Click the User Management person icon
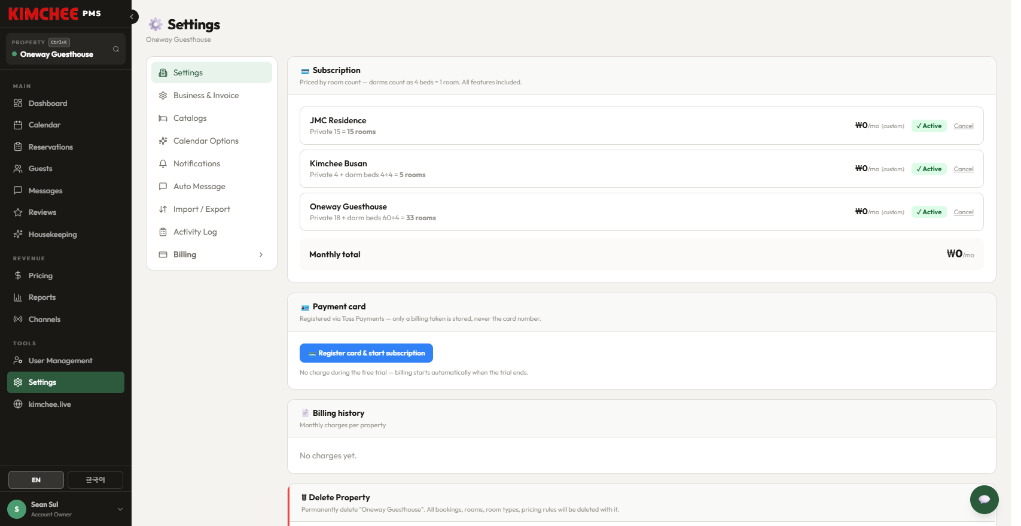The image size is (1021, 526). click(x=18, y=360)
